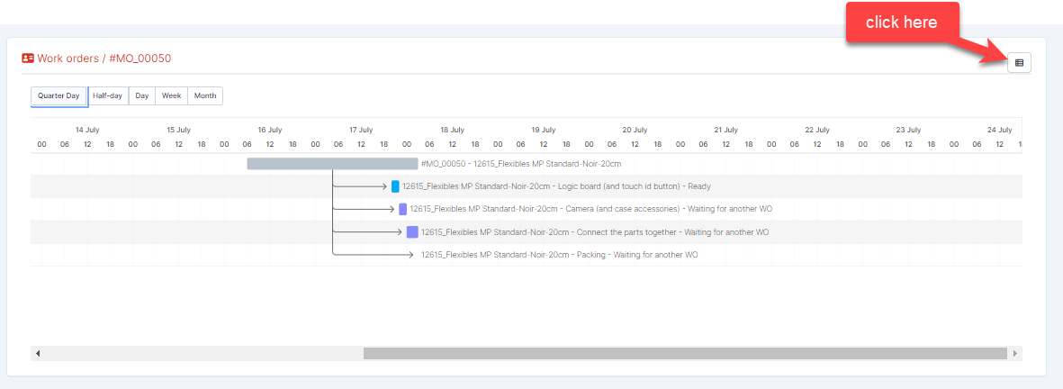1063x389 pixels.
Task: Click the horizontal scrollbar thumb
Action: (684, 354)
